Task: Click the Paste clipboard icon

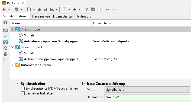Action: pyautogui.click(x=99, y=9)
